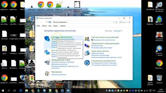Click the РУС language indicator in tray
Screen dimensions: 166x93
pyautogui.click(x=154, y=91)
